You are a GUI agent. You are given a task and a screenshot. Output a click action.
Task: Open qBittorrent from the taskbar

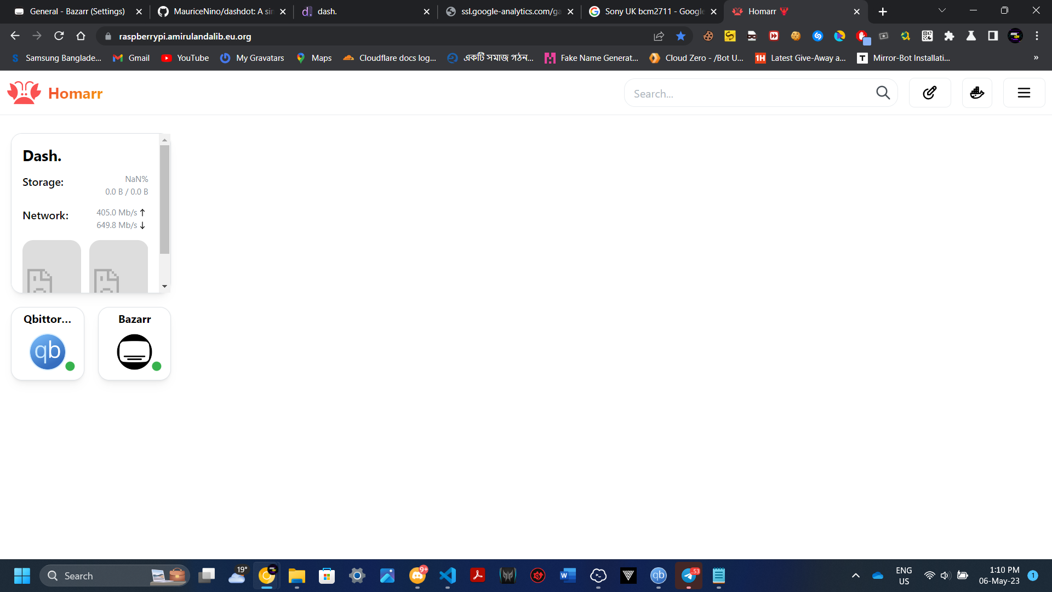659,576
